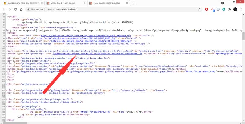Click the 'gridmag-site-description' paragraph class text
The image size is (245, 124).
[50, 115]
